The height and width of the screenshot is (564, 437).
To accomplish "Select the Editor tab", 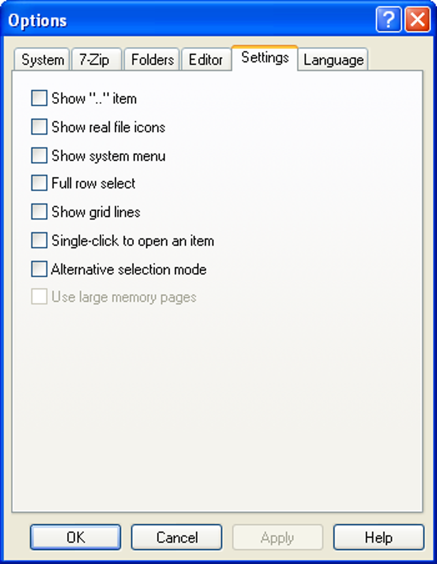I will click(x=206, y=60).
